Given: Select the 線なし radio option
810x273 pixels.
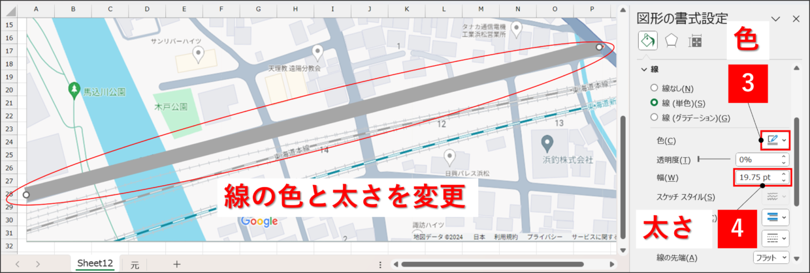Looking at the screenshot, I should point(654,88).
